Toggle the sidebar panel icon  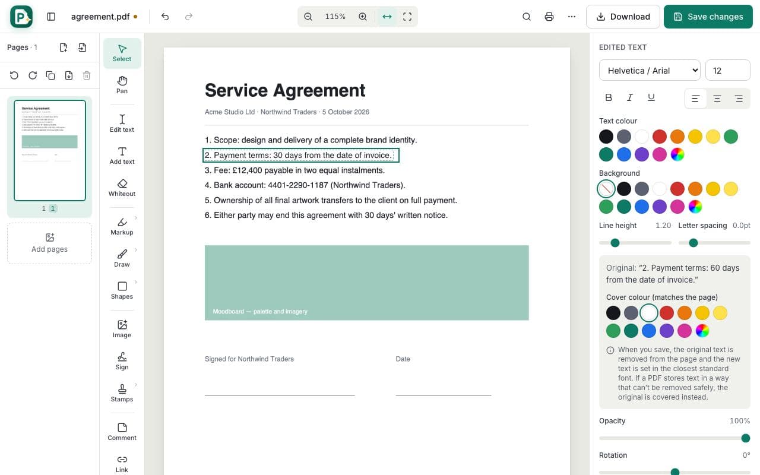(x=51, y=17)
